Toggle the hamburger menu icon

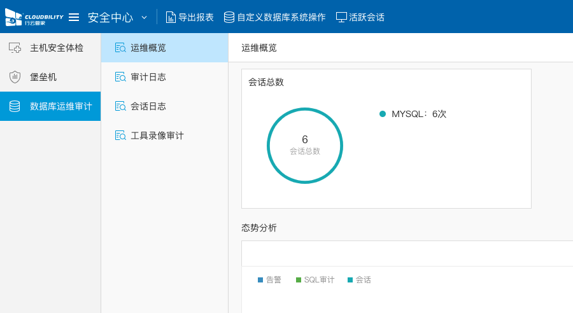(x=74, y=17)
